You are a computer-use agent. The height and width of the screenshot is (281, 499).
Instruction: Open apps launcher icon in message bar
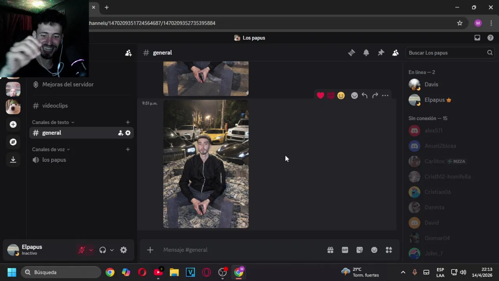tap(389, 250)
